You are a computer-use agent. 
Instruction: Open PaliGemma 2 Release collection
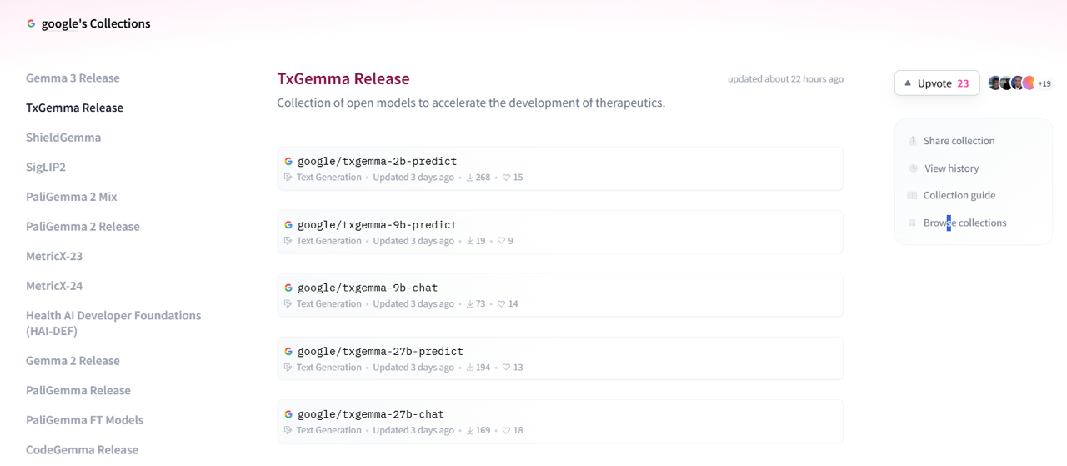pyautogui.click(x=83, y=227)
